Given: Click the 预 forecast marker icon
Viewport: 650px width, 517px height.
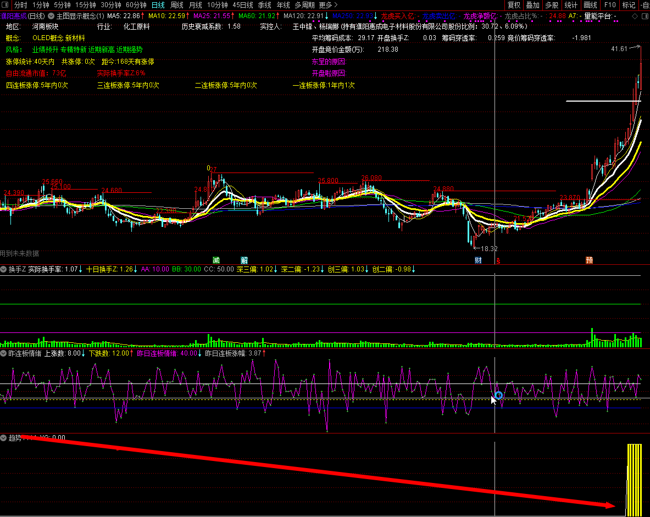Looking at the screenshot, I should tap(589, 260).
